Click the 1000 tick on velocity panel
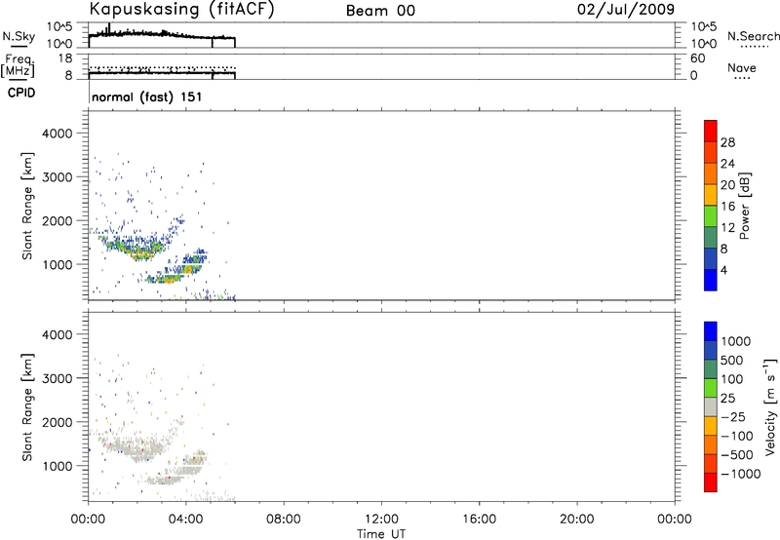The height and width of the screenshot is (540, 780). pos(58,466)
